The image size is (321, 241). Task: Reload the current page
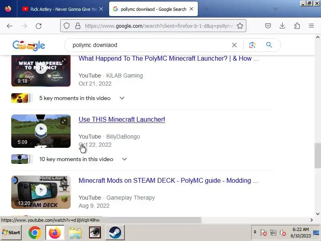[x=39, y=26]
